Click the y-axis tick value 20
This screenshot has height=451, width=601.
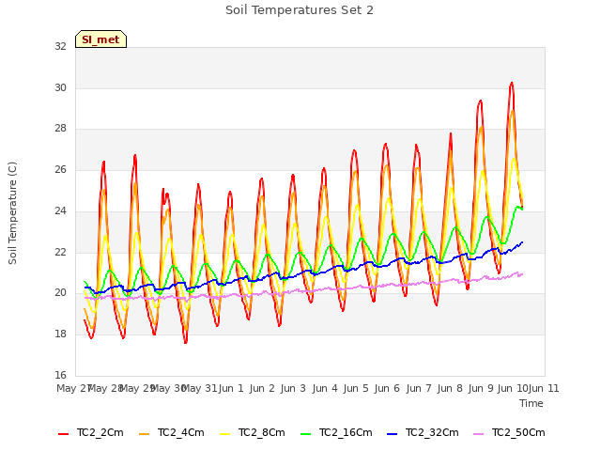[60, 292]
